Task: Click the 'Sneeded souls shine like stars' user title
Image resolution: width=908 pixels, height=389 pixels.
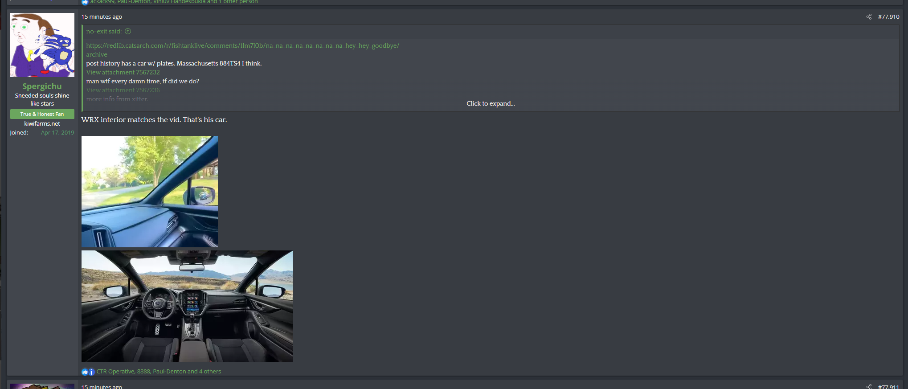Action: pos(42,99)
